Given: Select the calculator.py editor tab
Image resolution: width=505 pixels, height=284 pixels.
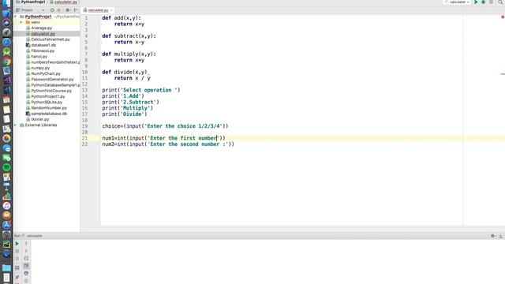Looking at the screenshot, I should [x=98, y=10].
